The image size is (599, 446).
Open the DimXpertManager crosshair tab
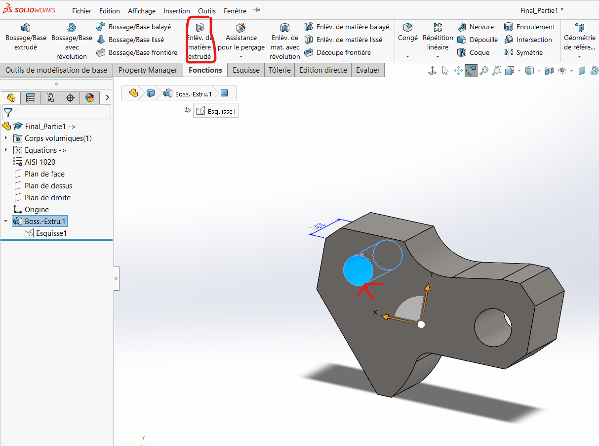click(70, 98)
